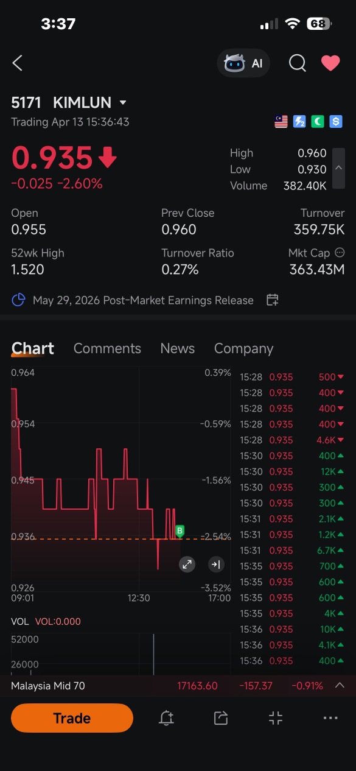Viewport: 356px width, 771px height.
Task: Open May 29 earnings release link
Action: tap(143, 300)
